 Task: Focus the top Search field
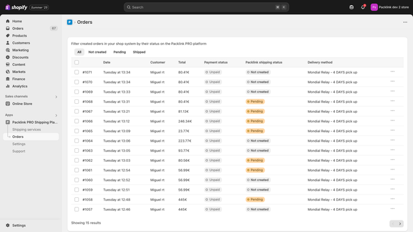tap(206, 7)
